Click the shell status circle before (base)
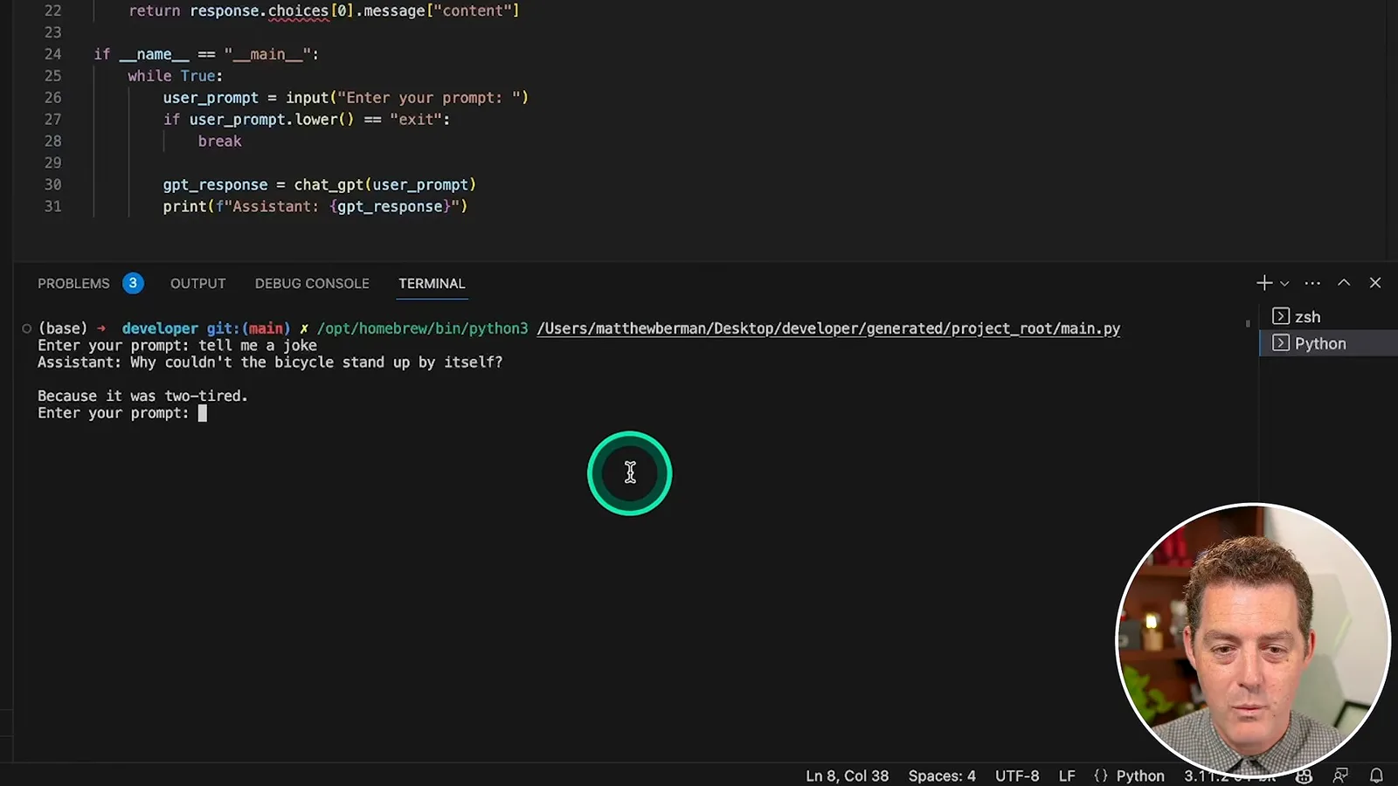1398x786 pixels. click(26, 328)
